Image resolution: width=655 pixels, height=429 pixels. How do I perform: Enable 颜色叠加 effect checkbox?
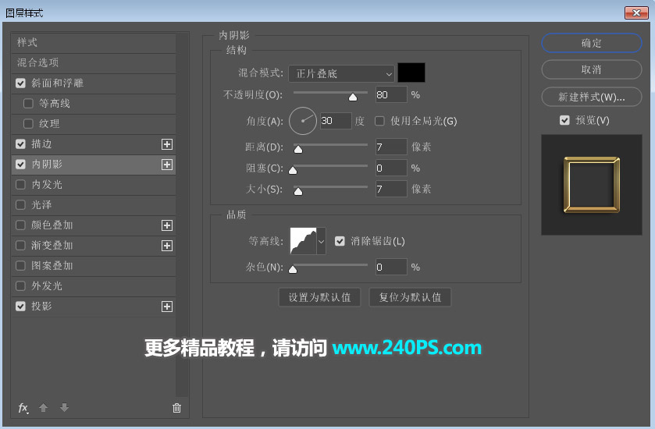20,225
